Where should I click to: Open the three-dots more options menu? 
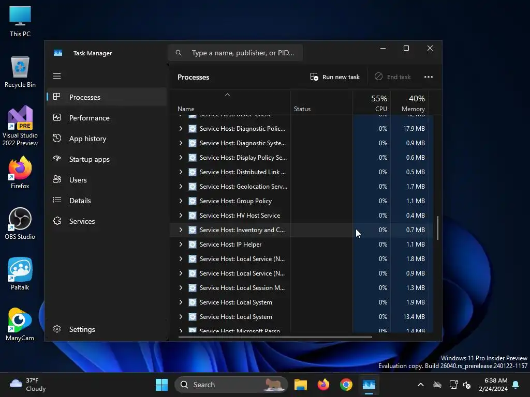(428, 77)
